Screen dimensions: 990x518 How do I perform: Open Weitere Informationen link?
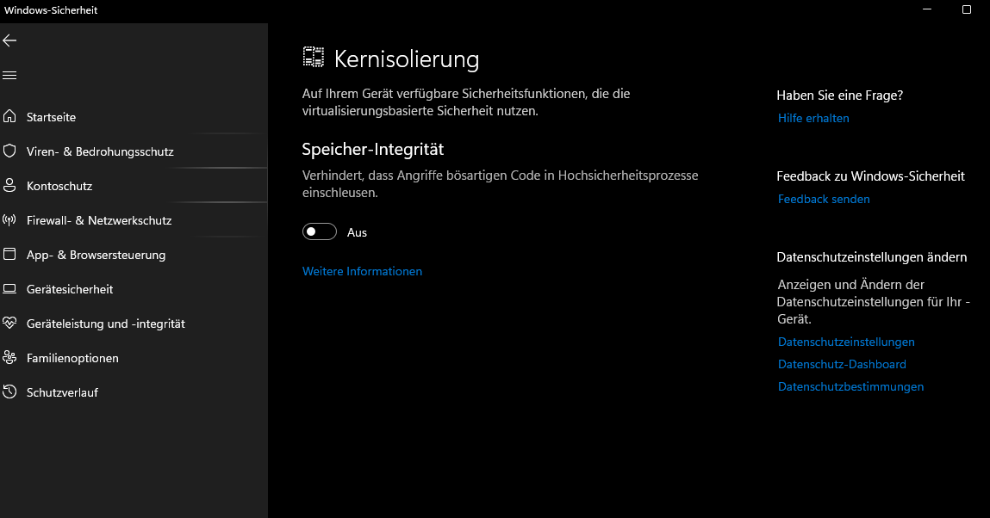(363, 271)
